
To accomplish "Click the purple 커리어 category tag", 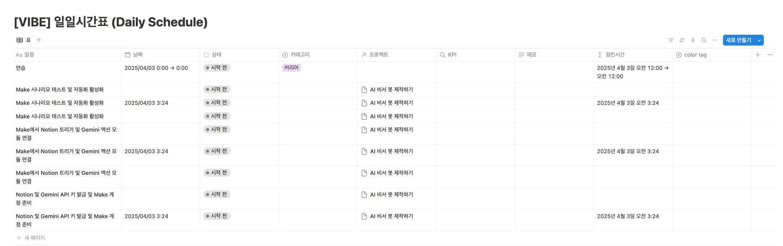I will click(x=291, y=68).
